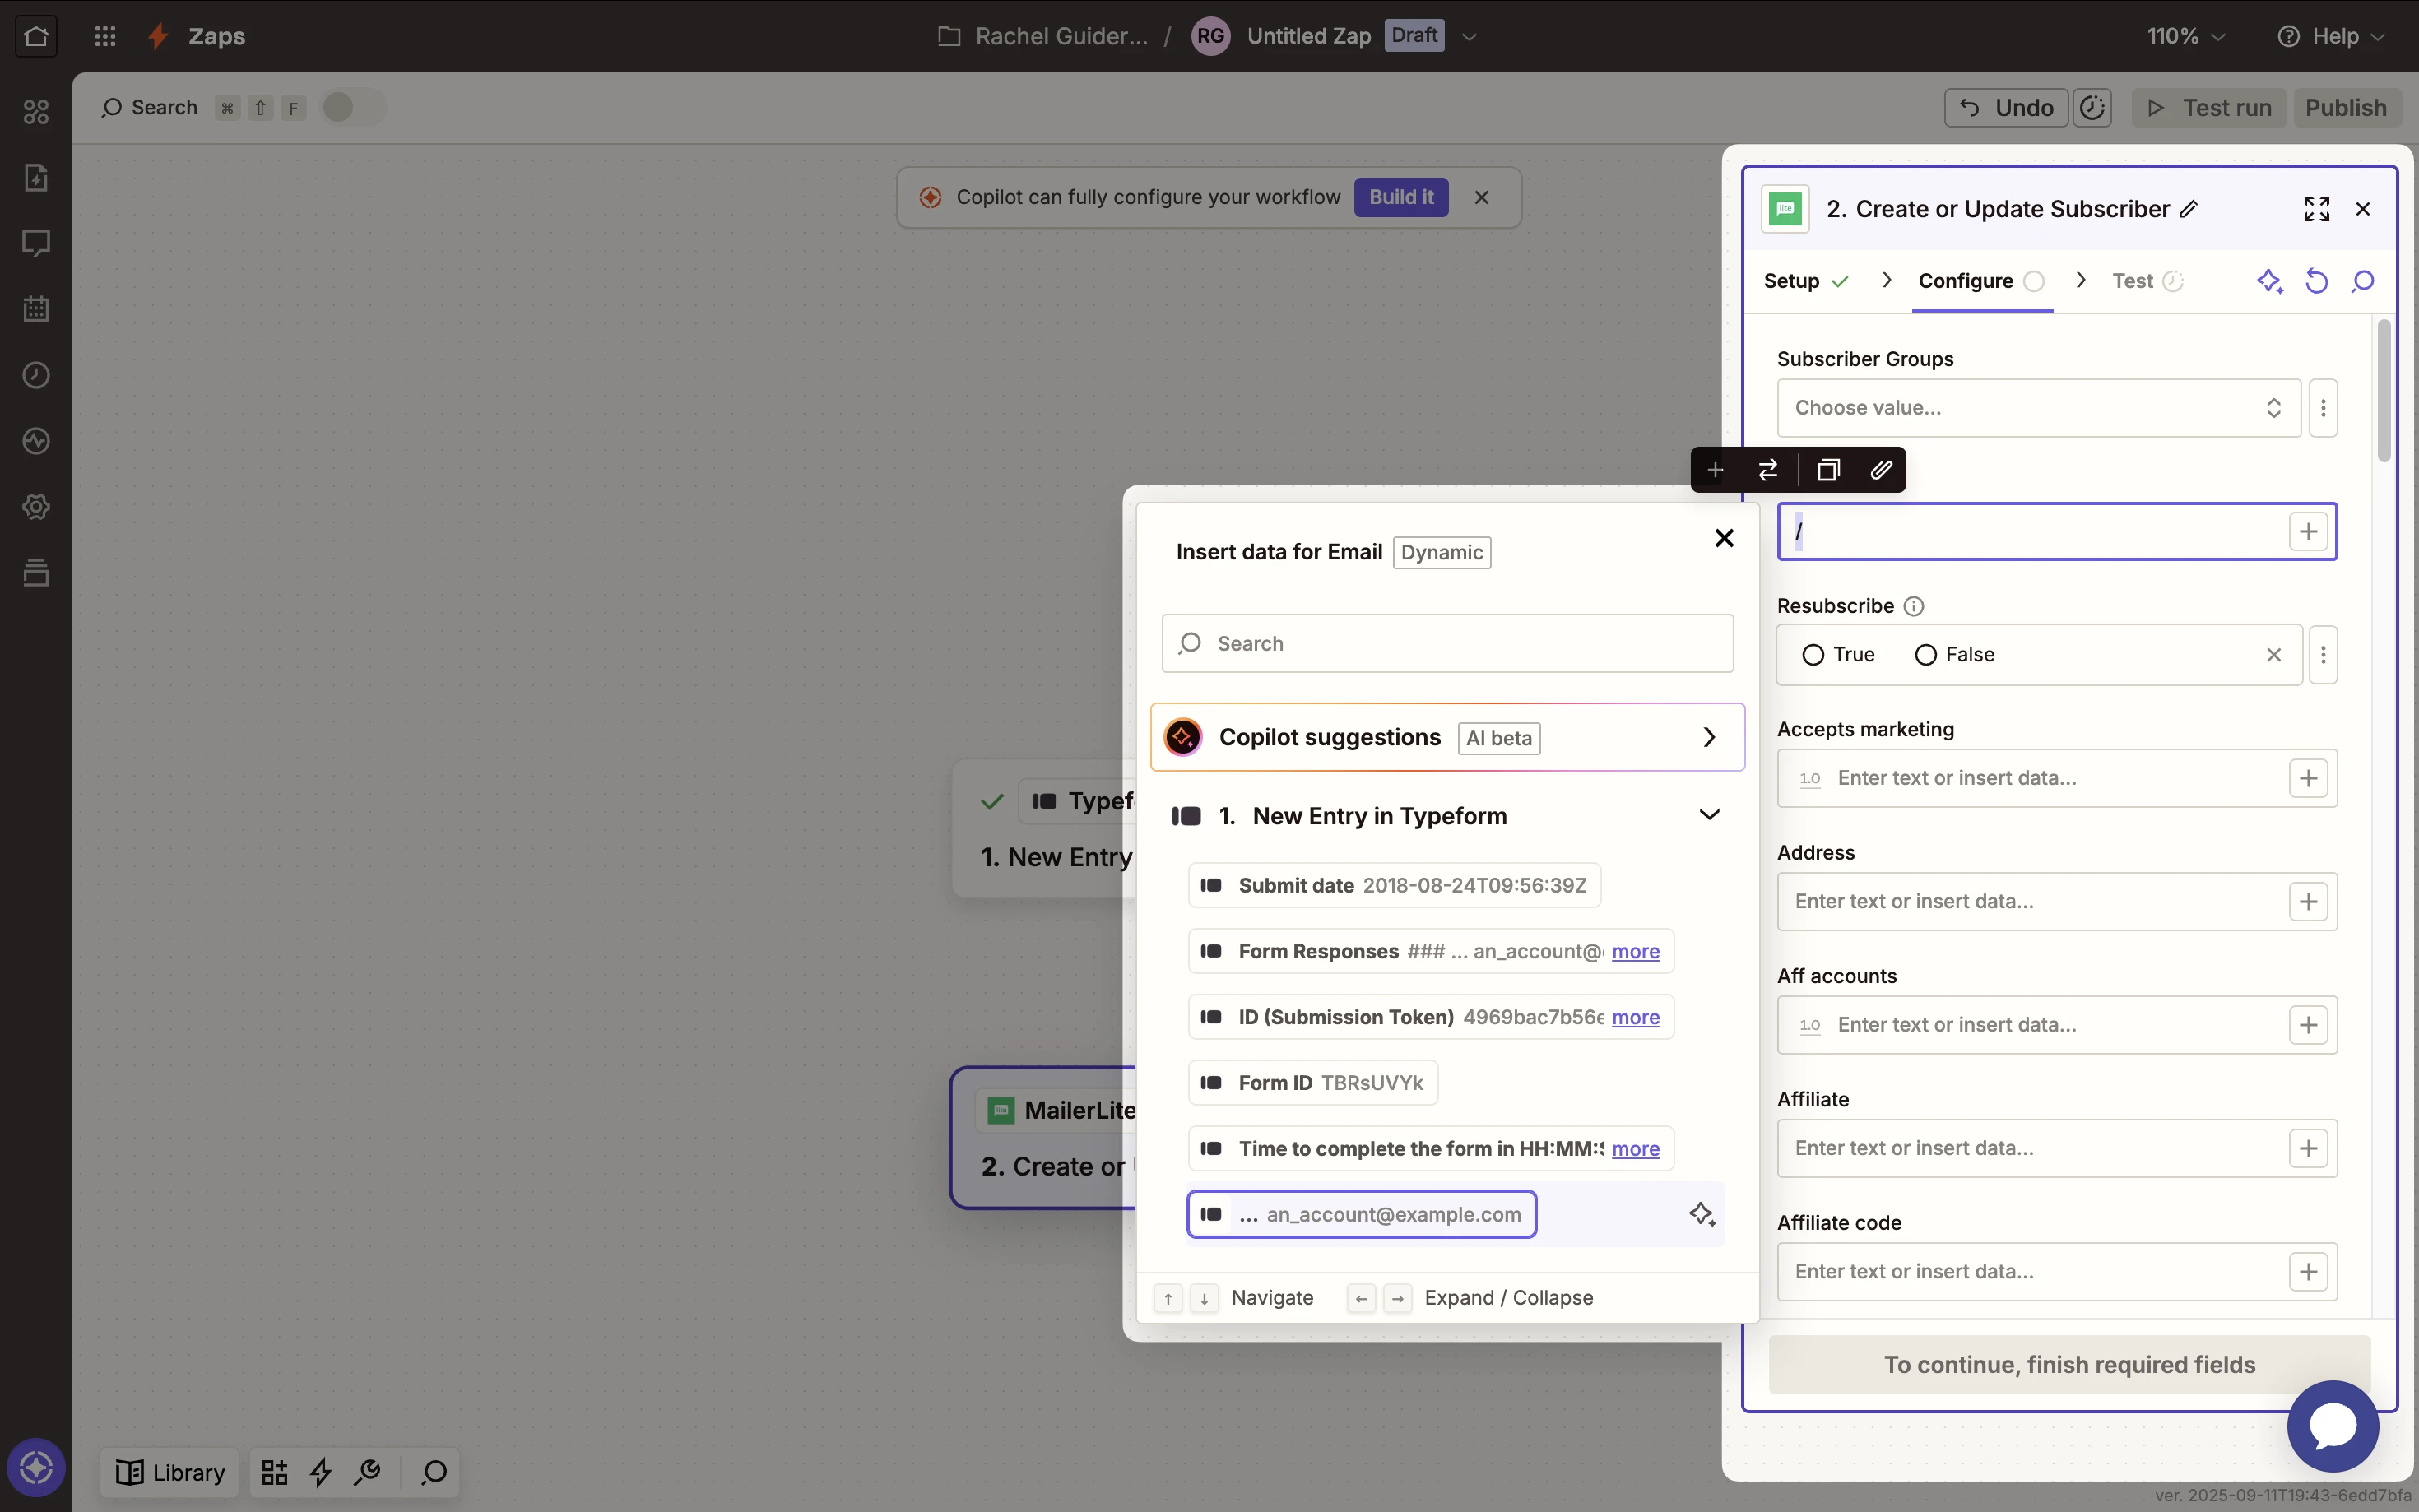Click the paperclip icon in floating toolbar
Image resolution: width=2419 pixels, height=1512 pixels.
pyautogui.click(x=1881, y=470)
